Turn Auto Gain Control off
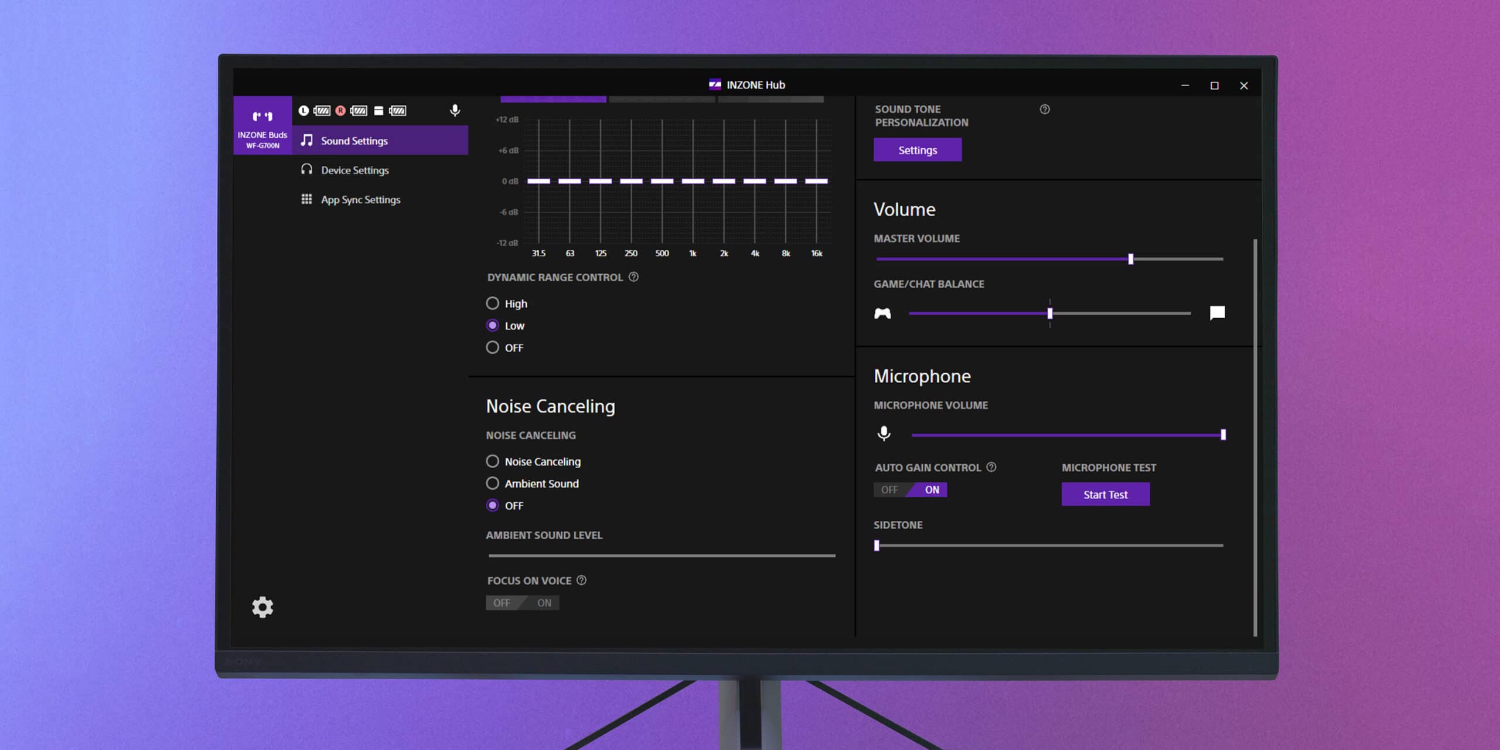Viewport: 1500px width, 750px height. [889, 490]
